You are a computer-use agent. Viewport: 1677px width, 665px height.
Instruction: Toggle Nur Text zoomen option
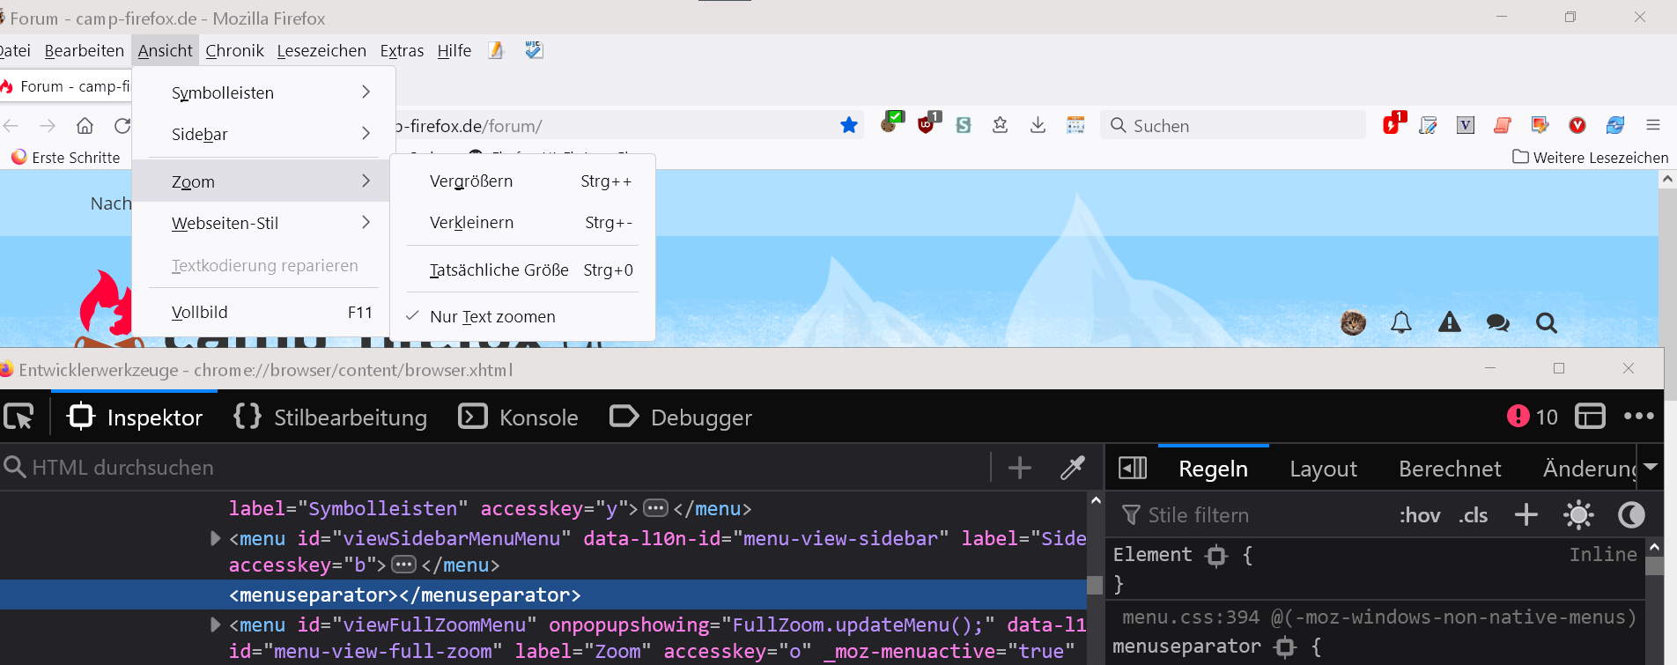click(523, 316)
